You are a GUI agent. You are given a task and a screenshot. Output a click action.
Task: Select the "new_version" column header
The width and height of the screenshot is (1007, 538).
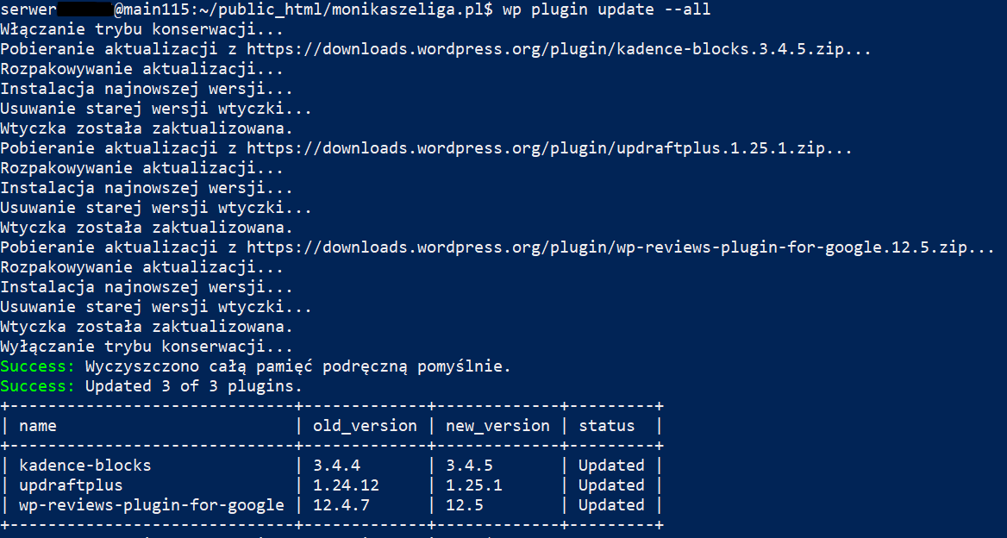coord(497,426)
